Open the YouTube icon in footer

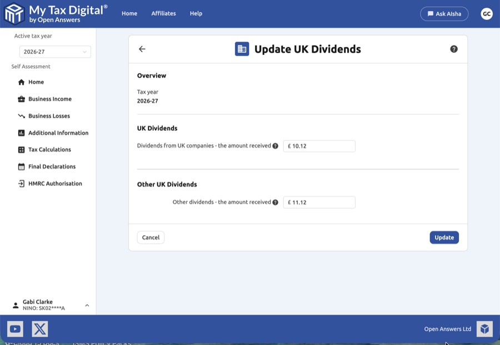tap(15, 329)
